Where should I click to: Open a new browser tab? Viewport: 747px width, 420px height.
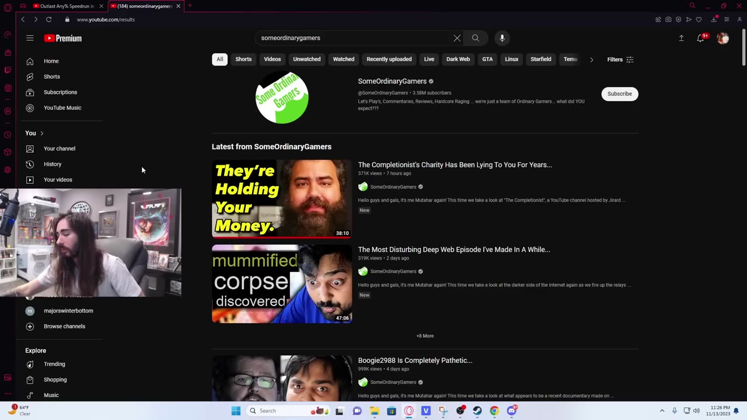coord(190,6)
